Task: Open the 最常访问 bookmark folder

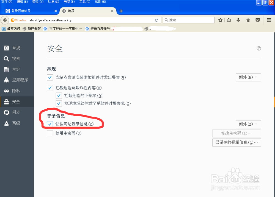Action: coord(11,29)
